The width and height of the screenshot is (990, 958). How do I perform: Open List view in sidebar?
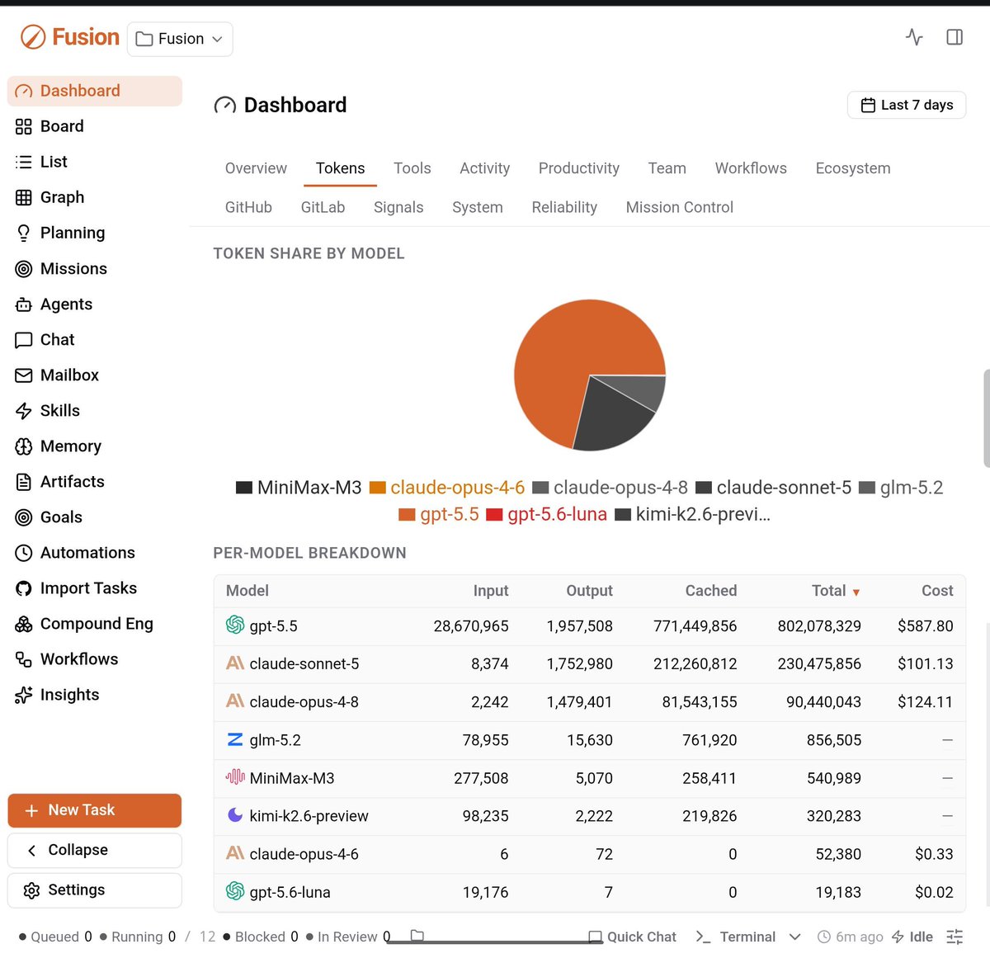pos(95,162)
